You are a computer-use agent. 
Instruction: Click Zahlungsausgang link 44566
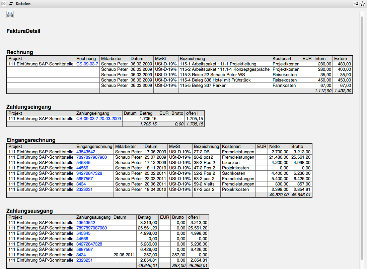[x=82, y=239]
